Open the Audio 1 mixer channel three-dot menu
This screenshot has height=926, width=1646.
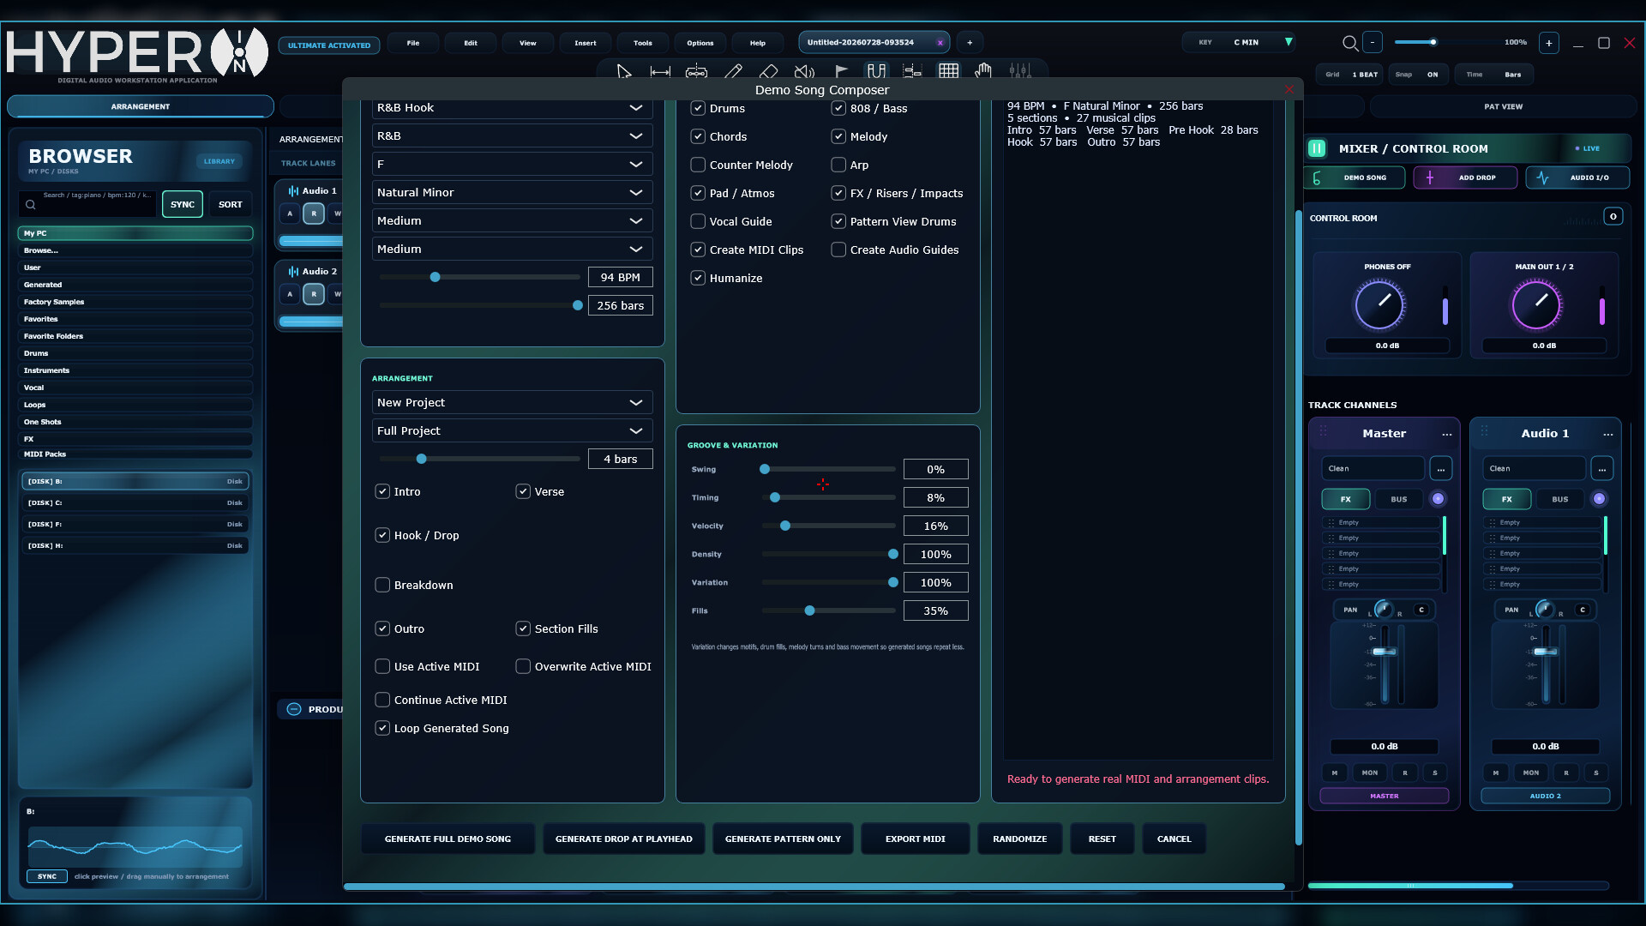(x=1608, y=434)
